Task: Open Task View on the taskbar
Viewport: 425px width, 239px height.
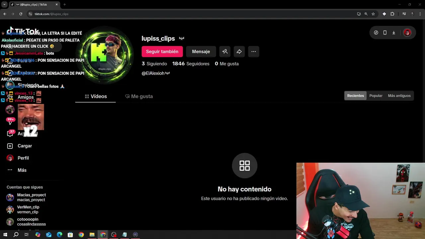Action: click(x=27, y=235)
